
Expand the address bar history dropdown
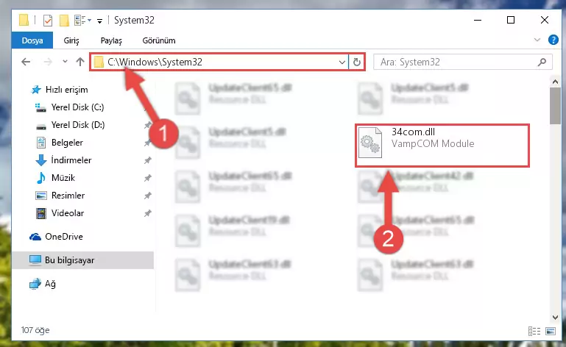(342, 62)
